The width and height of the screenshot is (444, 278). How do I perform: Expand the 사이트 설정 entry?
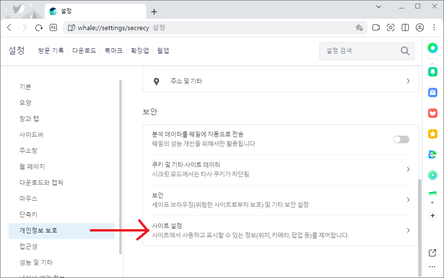click(280, 230)
